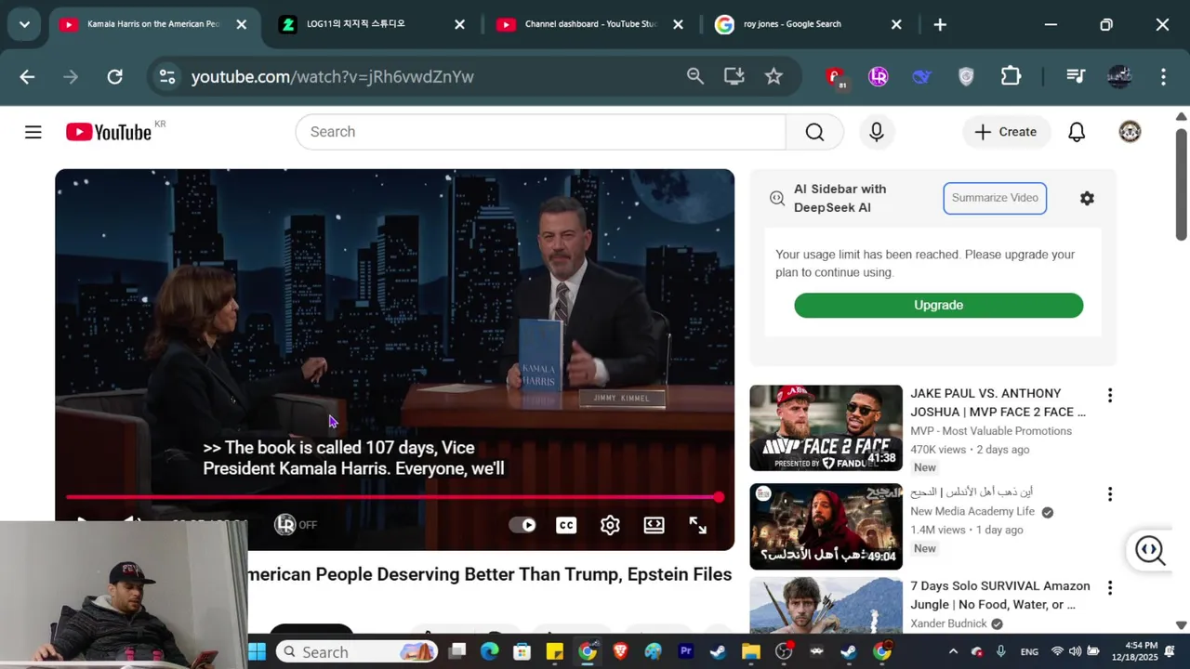Screen dimensions: 1190x669
Task: Close the roy jones Google Search tab
Action: 896,25
